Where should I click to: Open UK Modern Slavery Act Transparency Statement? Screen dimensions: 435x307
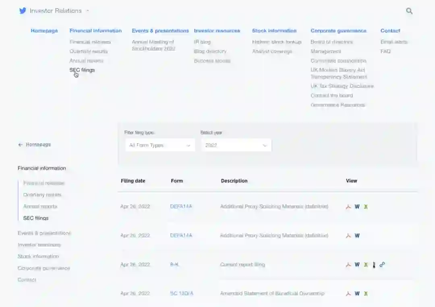(339, 73)
